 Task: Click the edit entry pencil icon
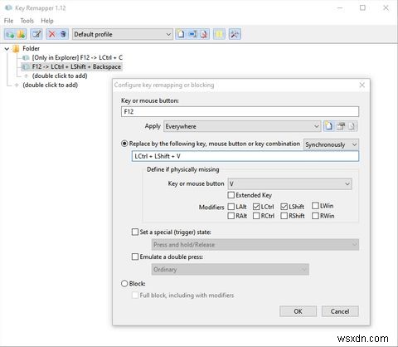(36, 34)
